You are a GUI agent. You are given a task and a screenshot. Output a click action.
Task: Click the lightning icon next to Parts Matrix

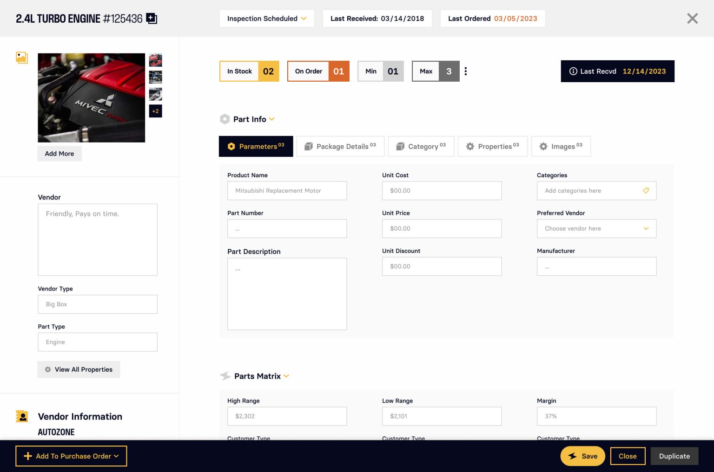click(x=226, y=376)
